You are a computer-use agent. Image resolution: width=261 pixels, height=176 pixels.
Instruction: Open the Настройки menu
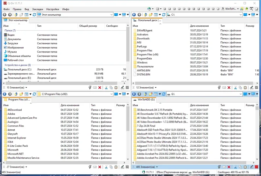(x=53, y=9)
